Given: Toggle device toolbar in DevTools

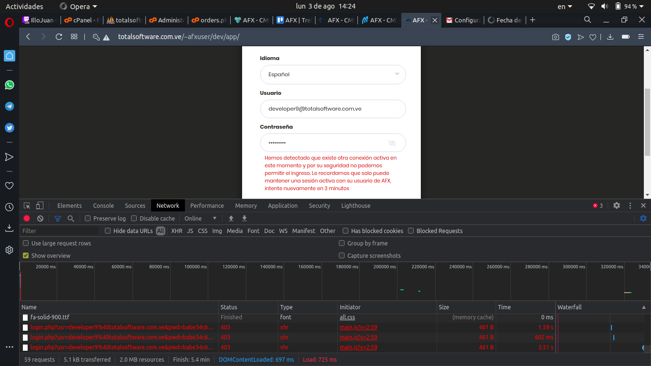Looking at the screenshot, I should click(x=40, y=205).
